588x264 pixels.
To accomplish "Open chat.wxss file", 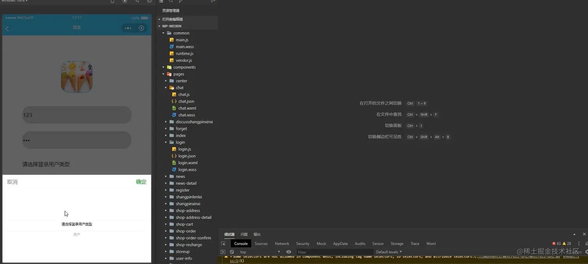I will [x=187, y=115].
